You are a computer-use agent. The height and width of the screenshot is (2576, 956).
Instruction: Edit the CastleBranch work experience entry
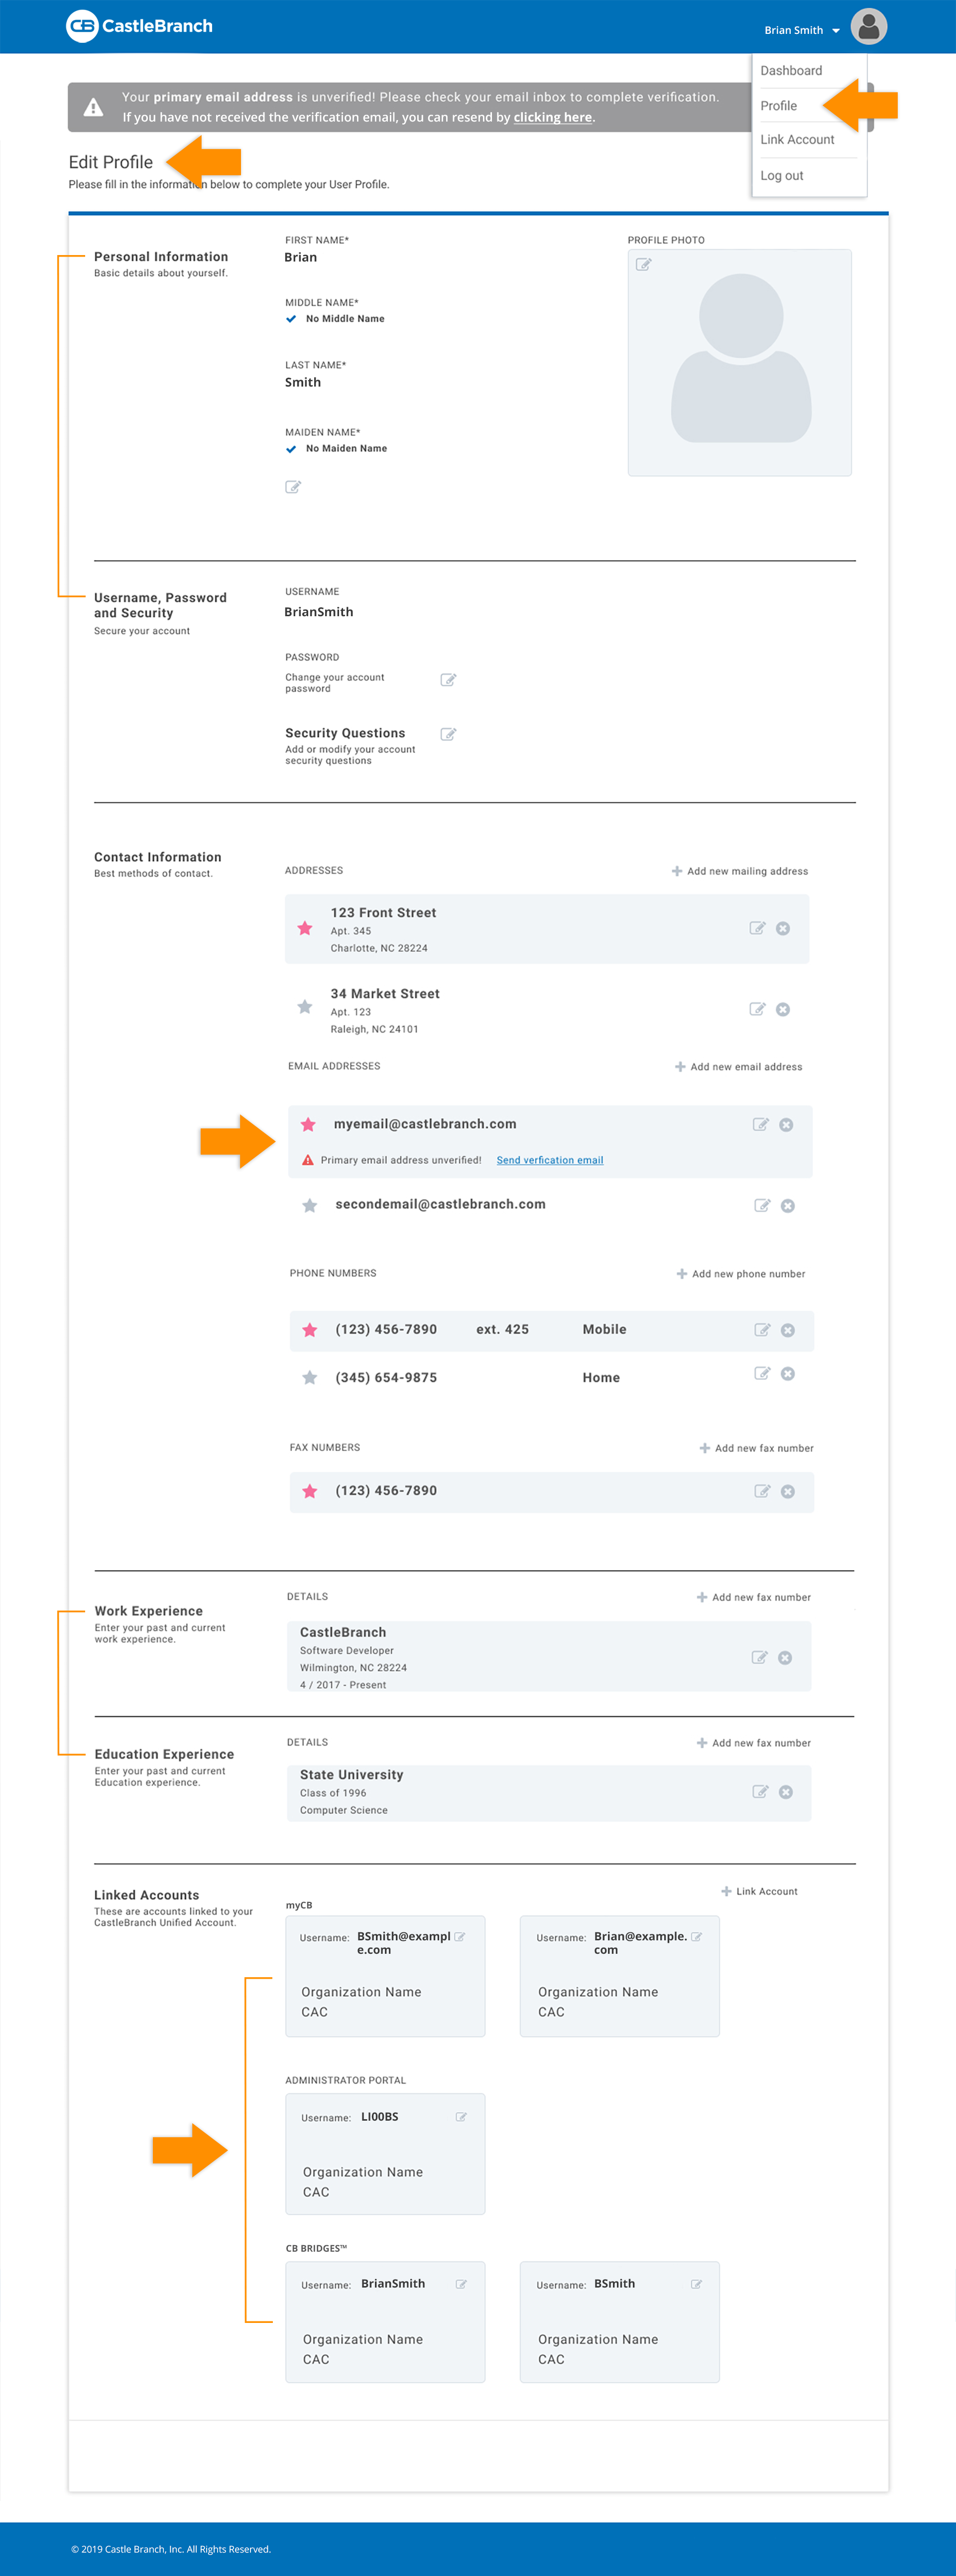[x=759, y=1657]
